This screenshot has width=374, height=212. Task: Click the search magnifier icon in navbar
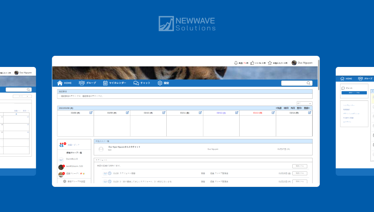click(x=309, y=83)
